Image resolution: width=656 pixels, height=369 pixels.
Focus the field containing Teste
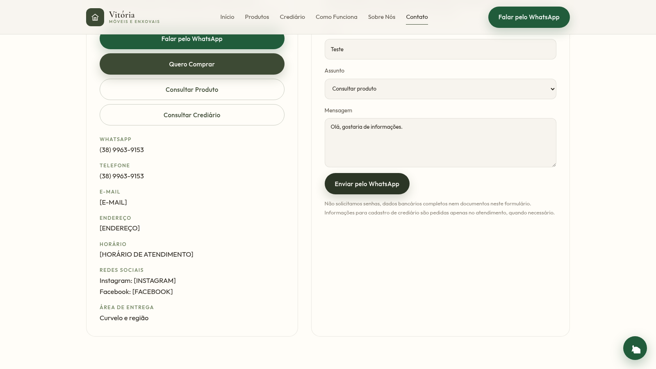pyautogui.click(x=440, y=49)
